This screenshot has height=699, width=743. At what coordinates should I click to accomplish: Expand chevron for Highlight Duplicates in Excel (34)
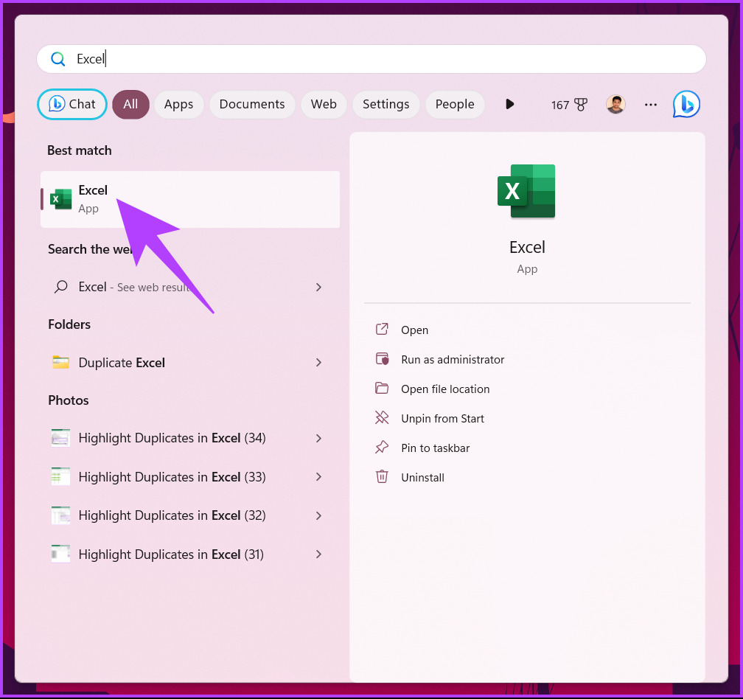[x=319, y=439]
